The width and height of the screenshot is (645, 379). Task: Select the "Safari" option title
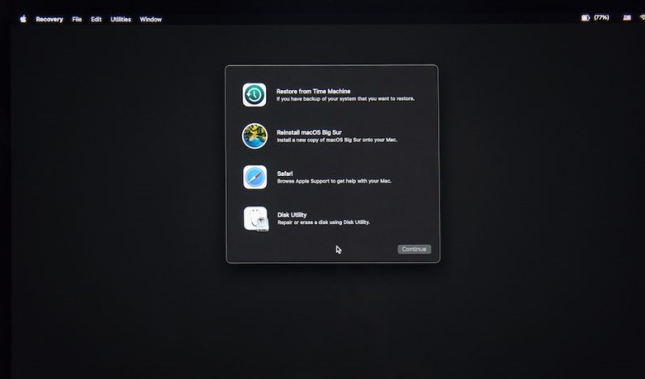[x=285, y=174]
